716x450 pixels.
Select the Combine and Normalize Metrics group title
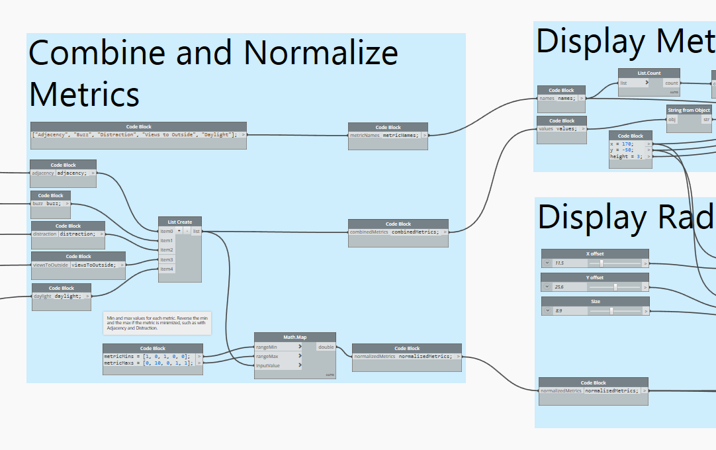212,73
